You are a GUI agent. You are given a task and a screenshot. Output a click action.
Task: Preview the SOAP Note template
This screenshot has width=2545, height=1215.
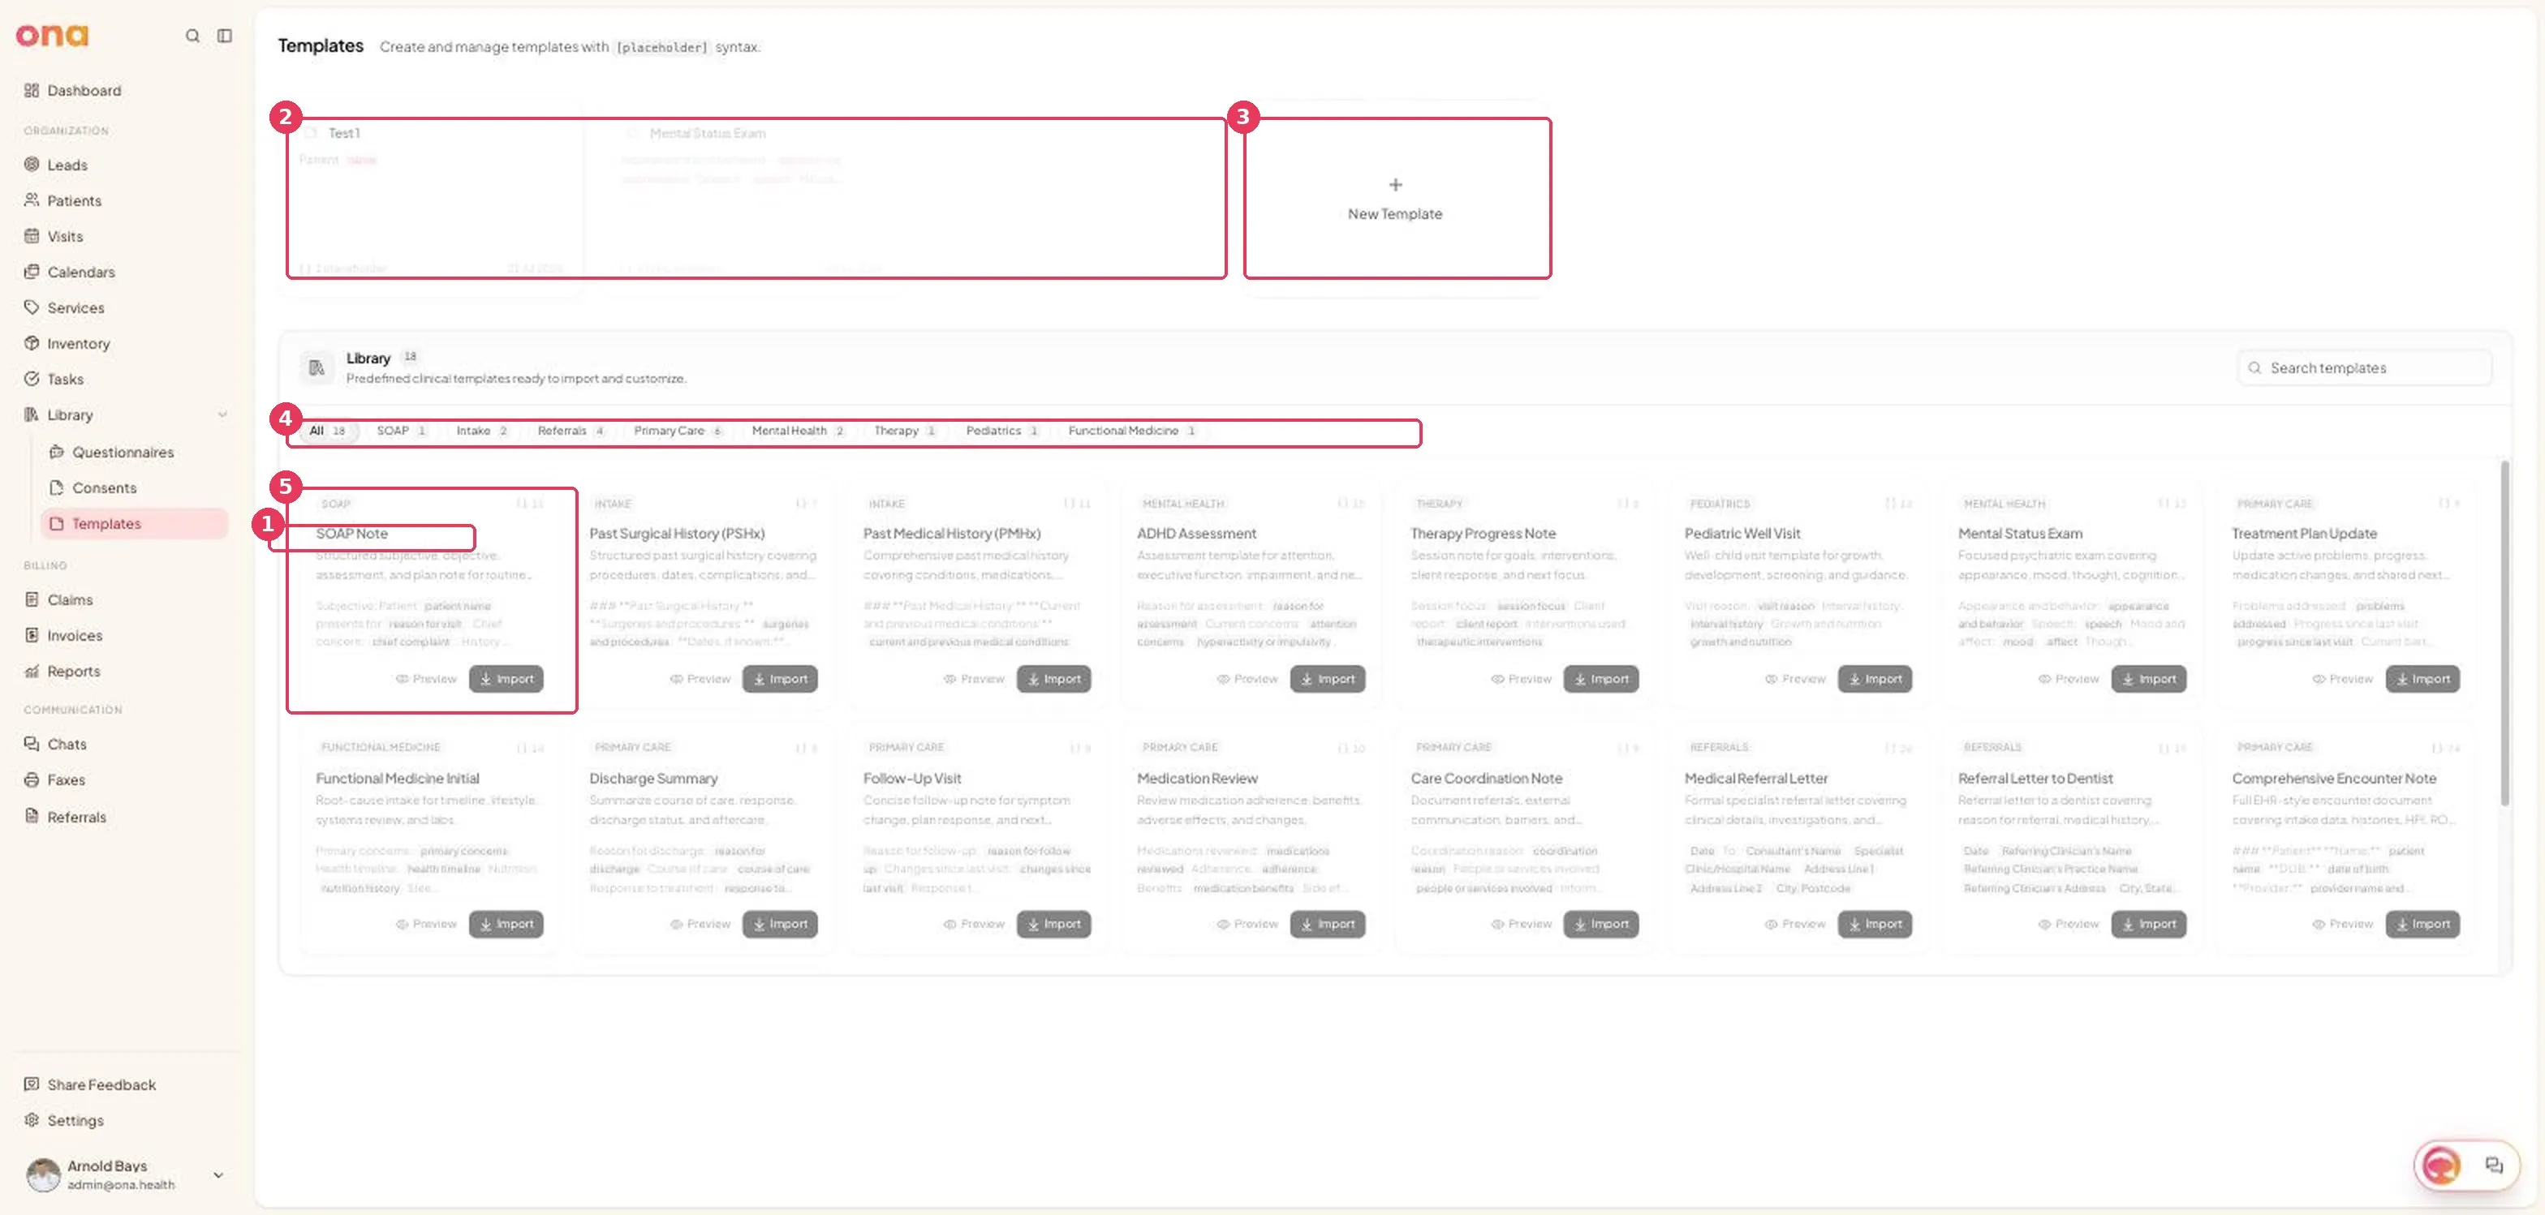pyautogui.click(x=427, y=679)
